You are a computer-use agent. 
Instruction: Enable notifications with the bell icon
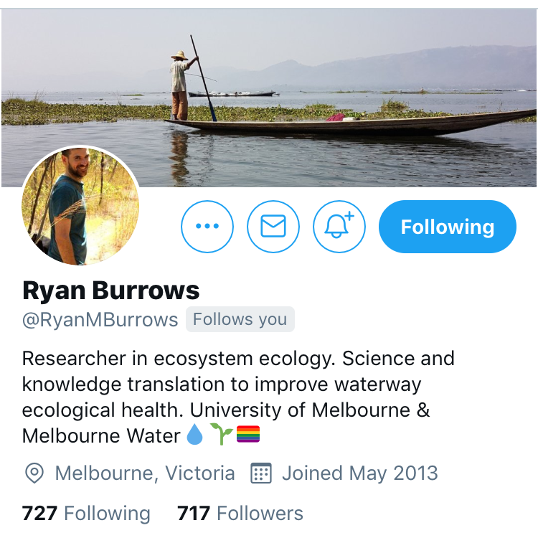[x=339, y=227]
